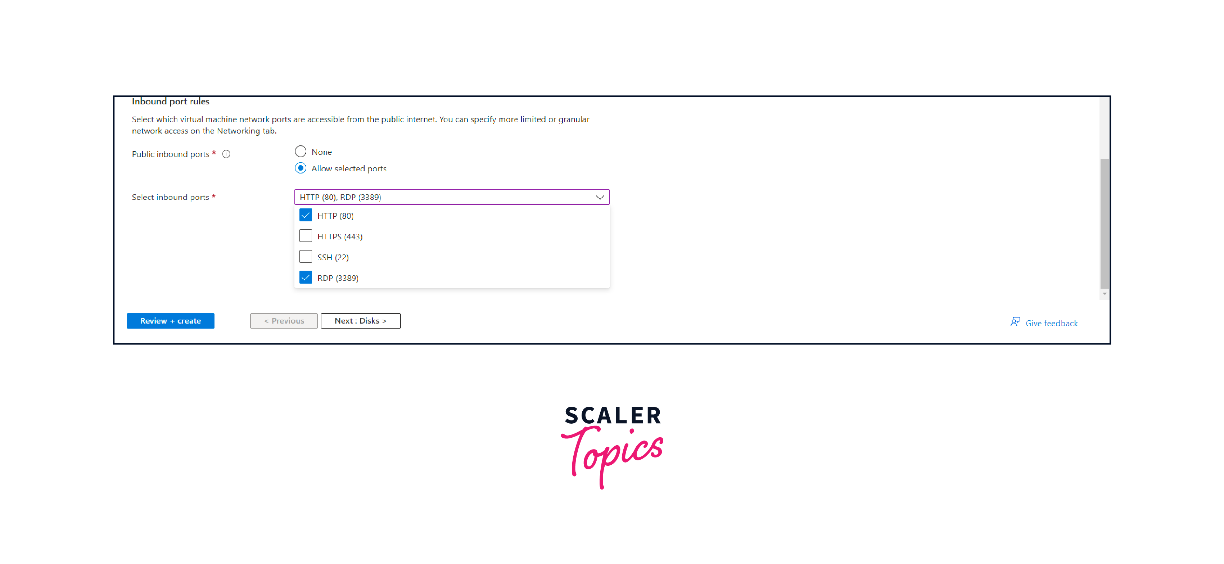Drag the vertical scrollbar on right
The height and width of the screenshot is (564, 1224).
tap(1104, 226)
